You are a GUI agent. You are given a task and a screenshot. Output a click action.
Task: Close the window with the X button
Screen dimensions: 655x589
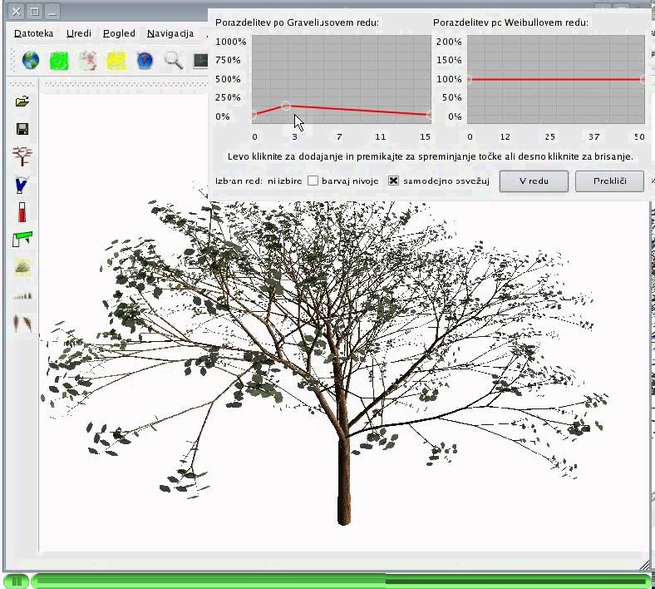coord(17,12)
